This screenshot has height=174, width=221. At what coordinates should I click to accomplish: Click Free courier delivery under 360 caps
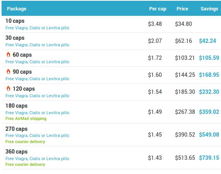25,164
